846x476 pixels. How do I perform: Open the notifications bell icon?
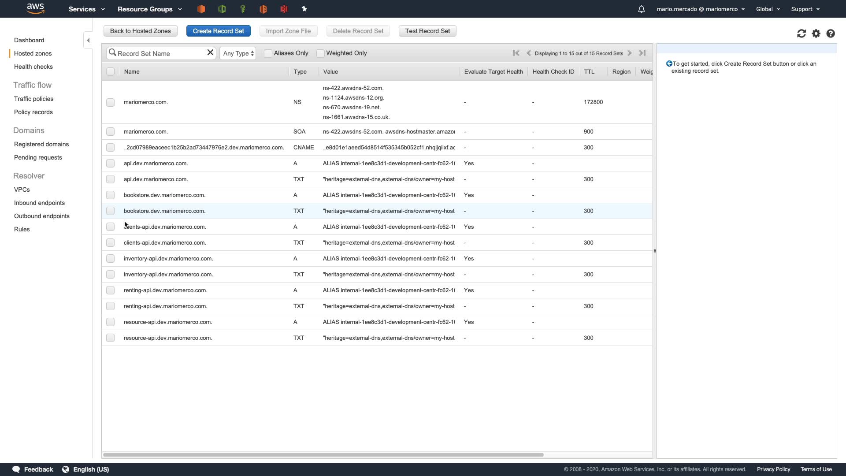point(641,9)
